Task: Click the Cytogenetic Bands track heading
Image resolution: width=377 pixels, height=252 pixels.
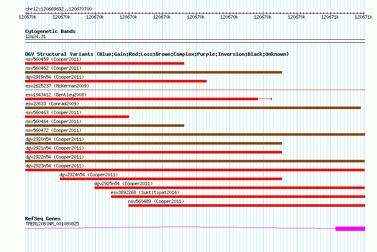Action: (50, 31)
